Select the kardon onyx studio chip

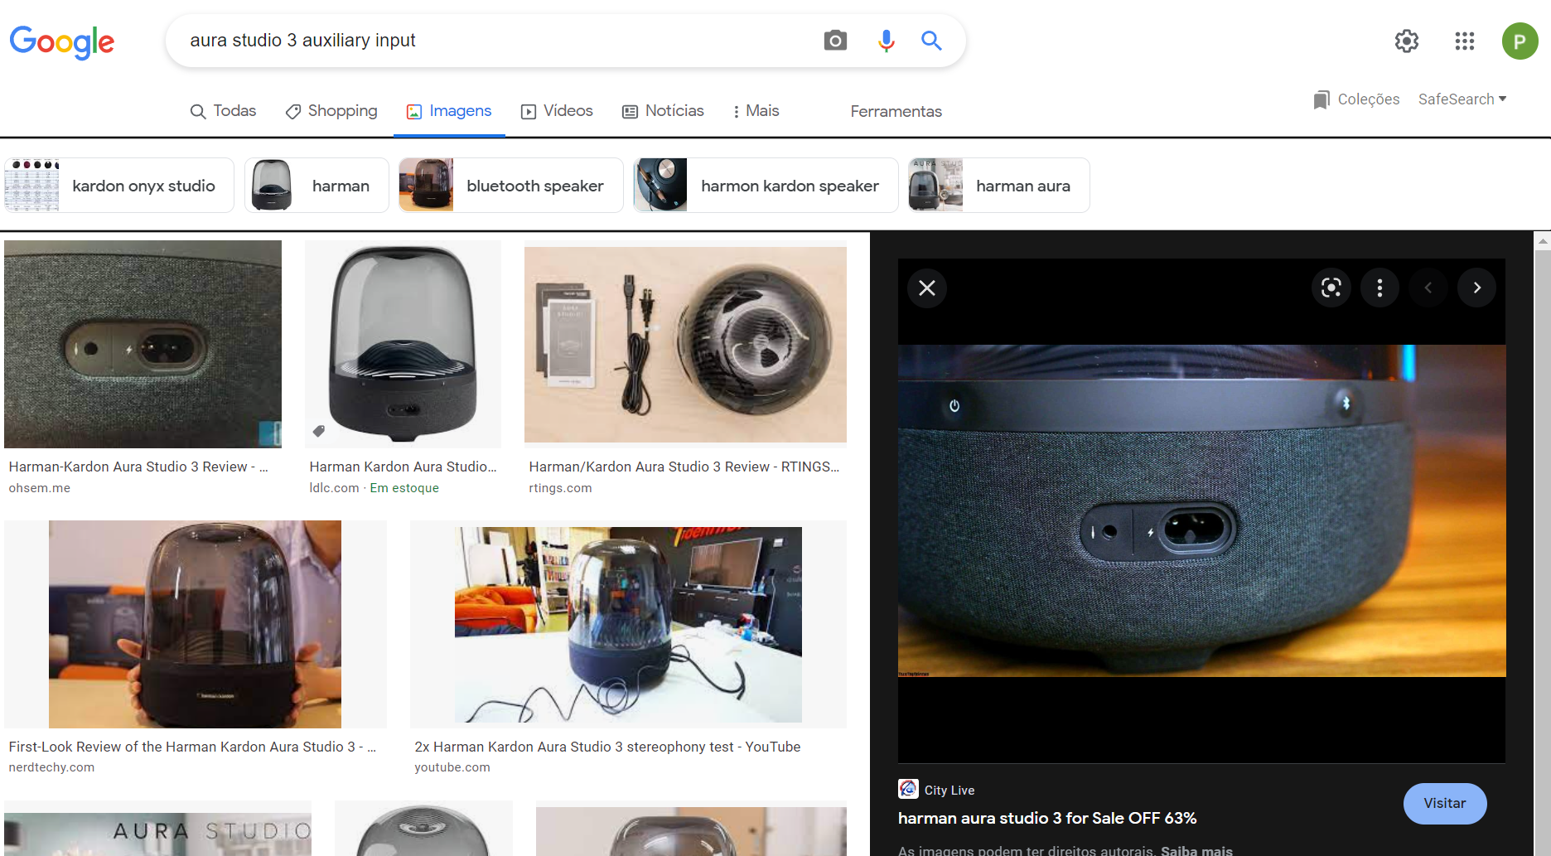click(x=119, y=186)
